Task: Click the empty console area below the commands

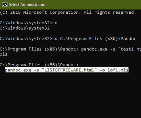Action: coord(70,95)
